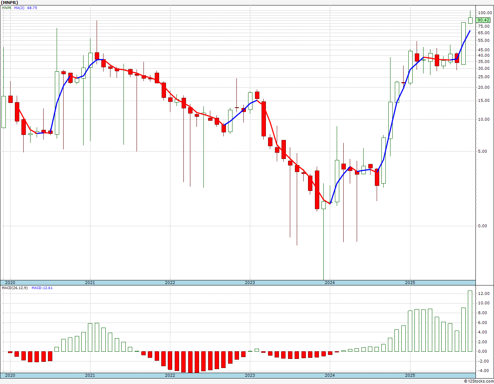Click the moving average value 68.75
The height and width of the screenshot is (384, 494).
coord(32,8)
